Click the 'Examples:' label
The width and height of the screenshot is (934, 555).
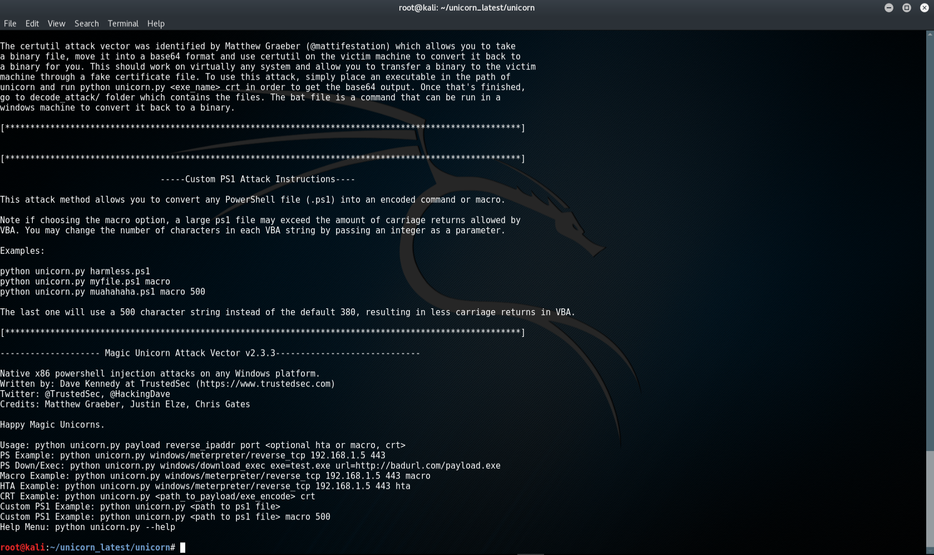click(22, 251)
